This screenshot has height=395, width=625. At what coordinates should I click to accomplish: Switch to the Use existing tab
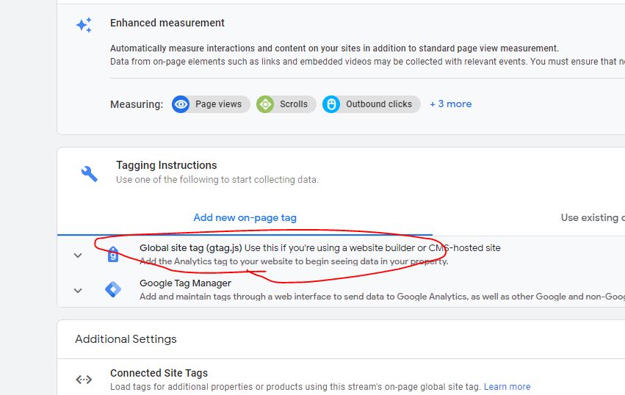(593, 217)
